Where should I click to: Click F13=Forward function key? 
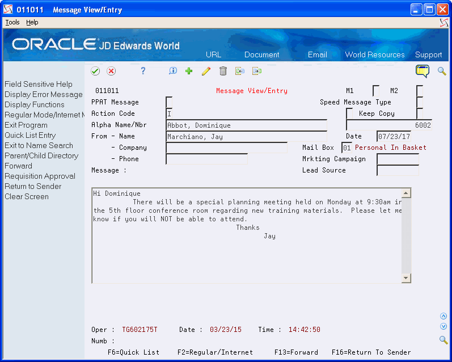click(x=296, y=352)
